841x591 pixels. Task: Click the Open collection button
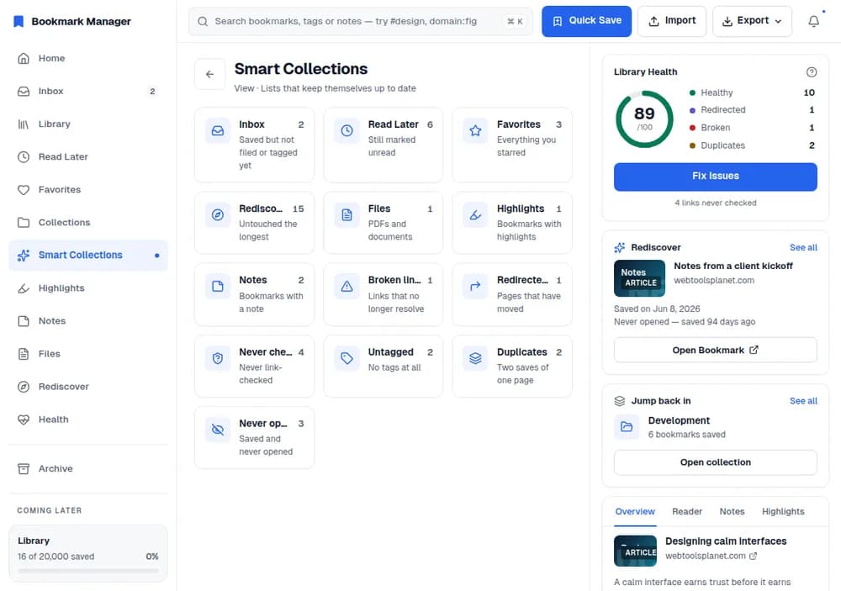pyautogui.click(x=716, y=462)
